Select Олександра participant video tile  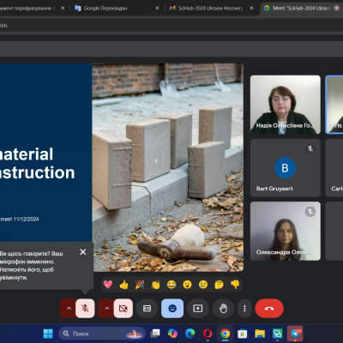pos(286,231)
